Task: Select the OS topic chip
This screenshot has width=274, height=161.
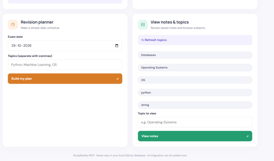Action: pos(195,80)
